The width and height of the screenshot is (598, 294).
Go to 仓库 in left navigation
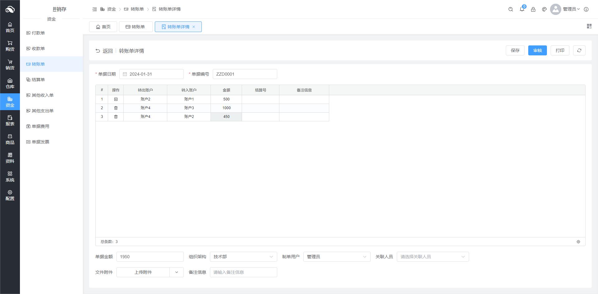10,83
